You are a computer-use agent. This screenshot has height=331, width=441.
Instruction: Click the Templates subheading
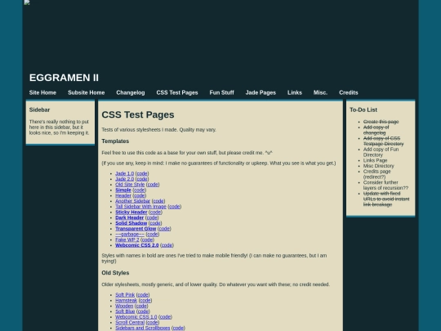[115, 141]
